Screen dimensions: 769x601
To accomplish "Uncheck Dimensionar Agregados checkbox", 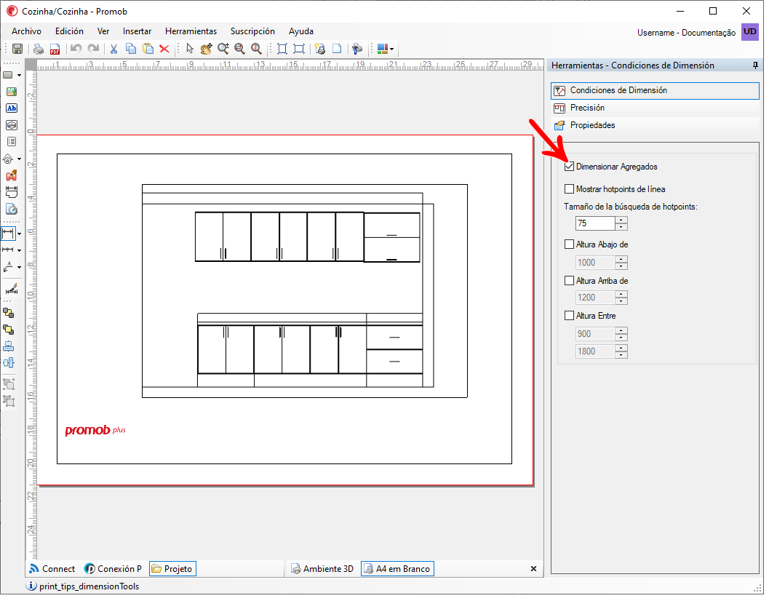I will 570,167.
